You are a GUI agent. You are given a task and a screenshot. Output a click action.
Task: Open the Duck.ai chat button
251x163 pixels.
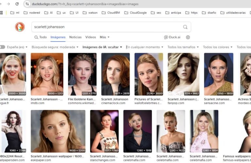pos(172,37)
